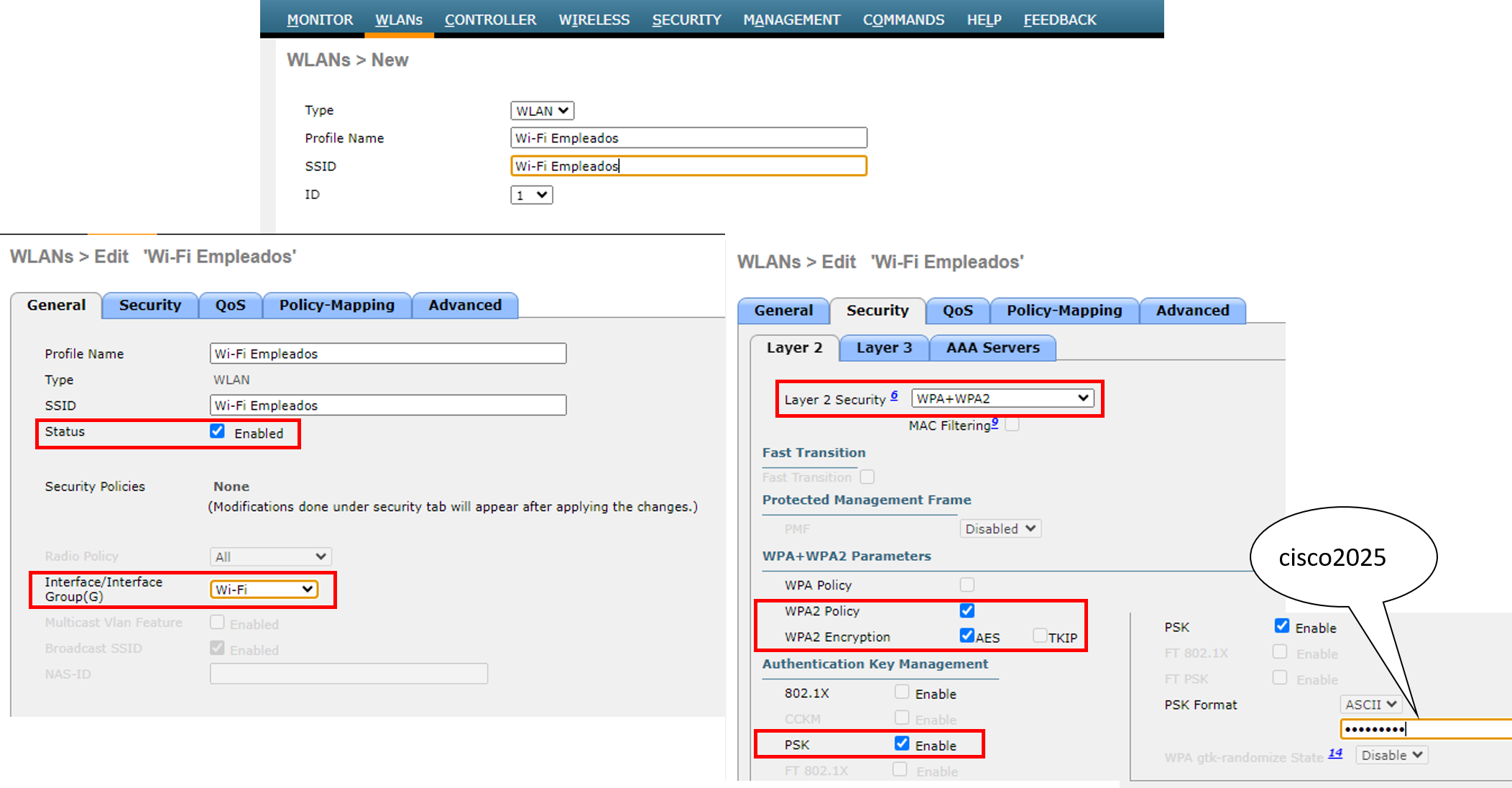Click the gtk-randomize footnote 14 link

pyautogui.click(x=1335, y=753)
